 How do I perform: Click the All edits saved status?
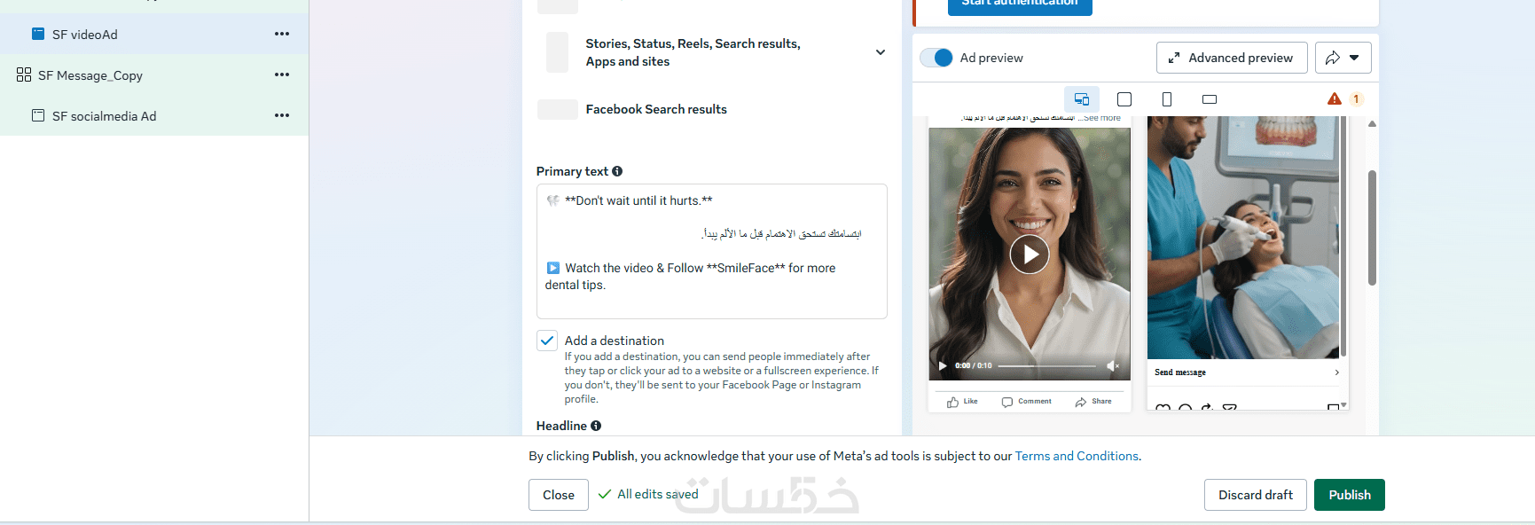(x=648, y=494)
